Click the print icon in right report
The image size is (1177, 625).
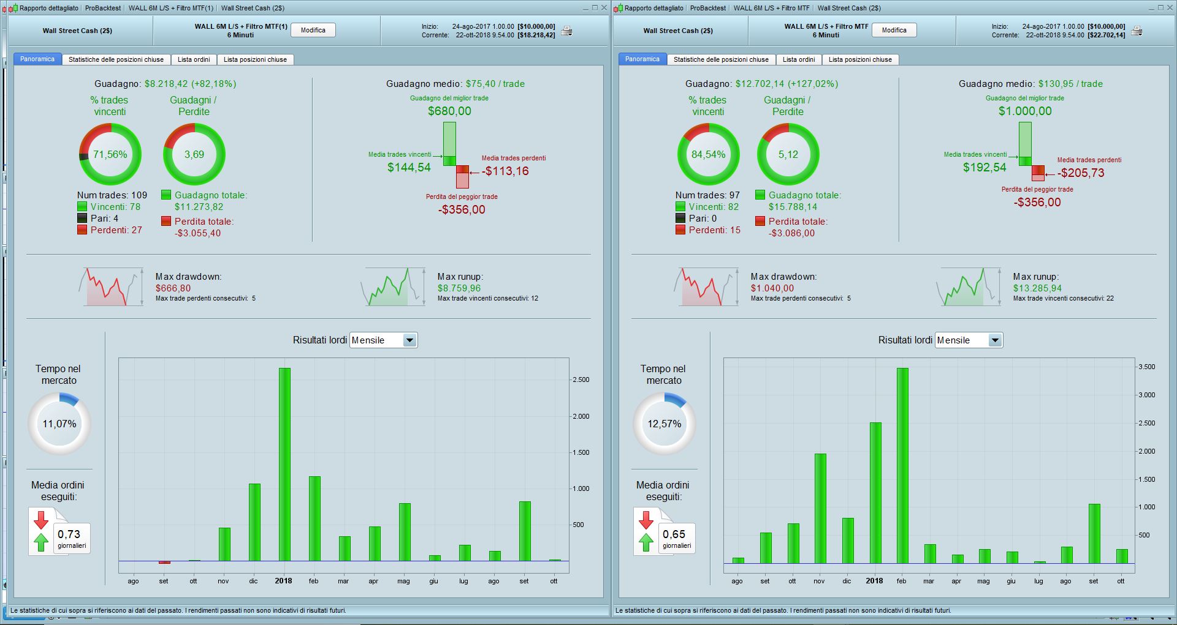coord(1137,31)
